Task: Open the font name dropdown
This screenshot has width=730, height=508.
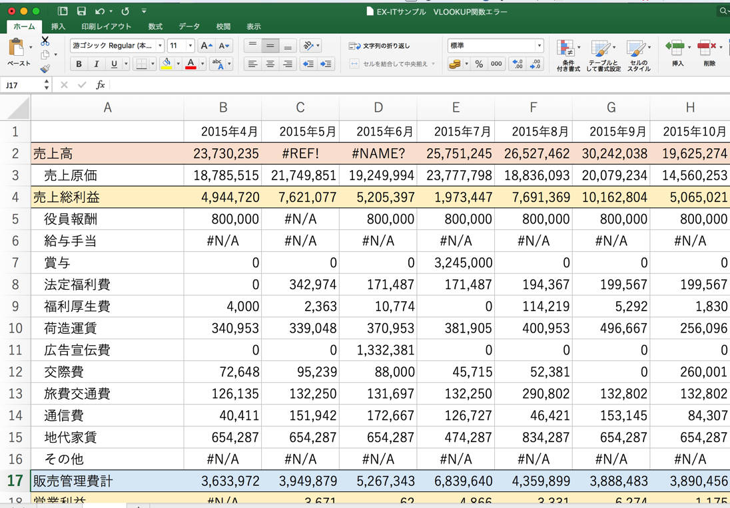Action: tap(160, 46)
